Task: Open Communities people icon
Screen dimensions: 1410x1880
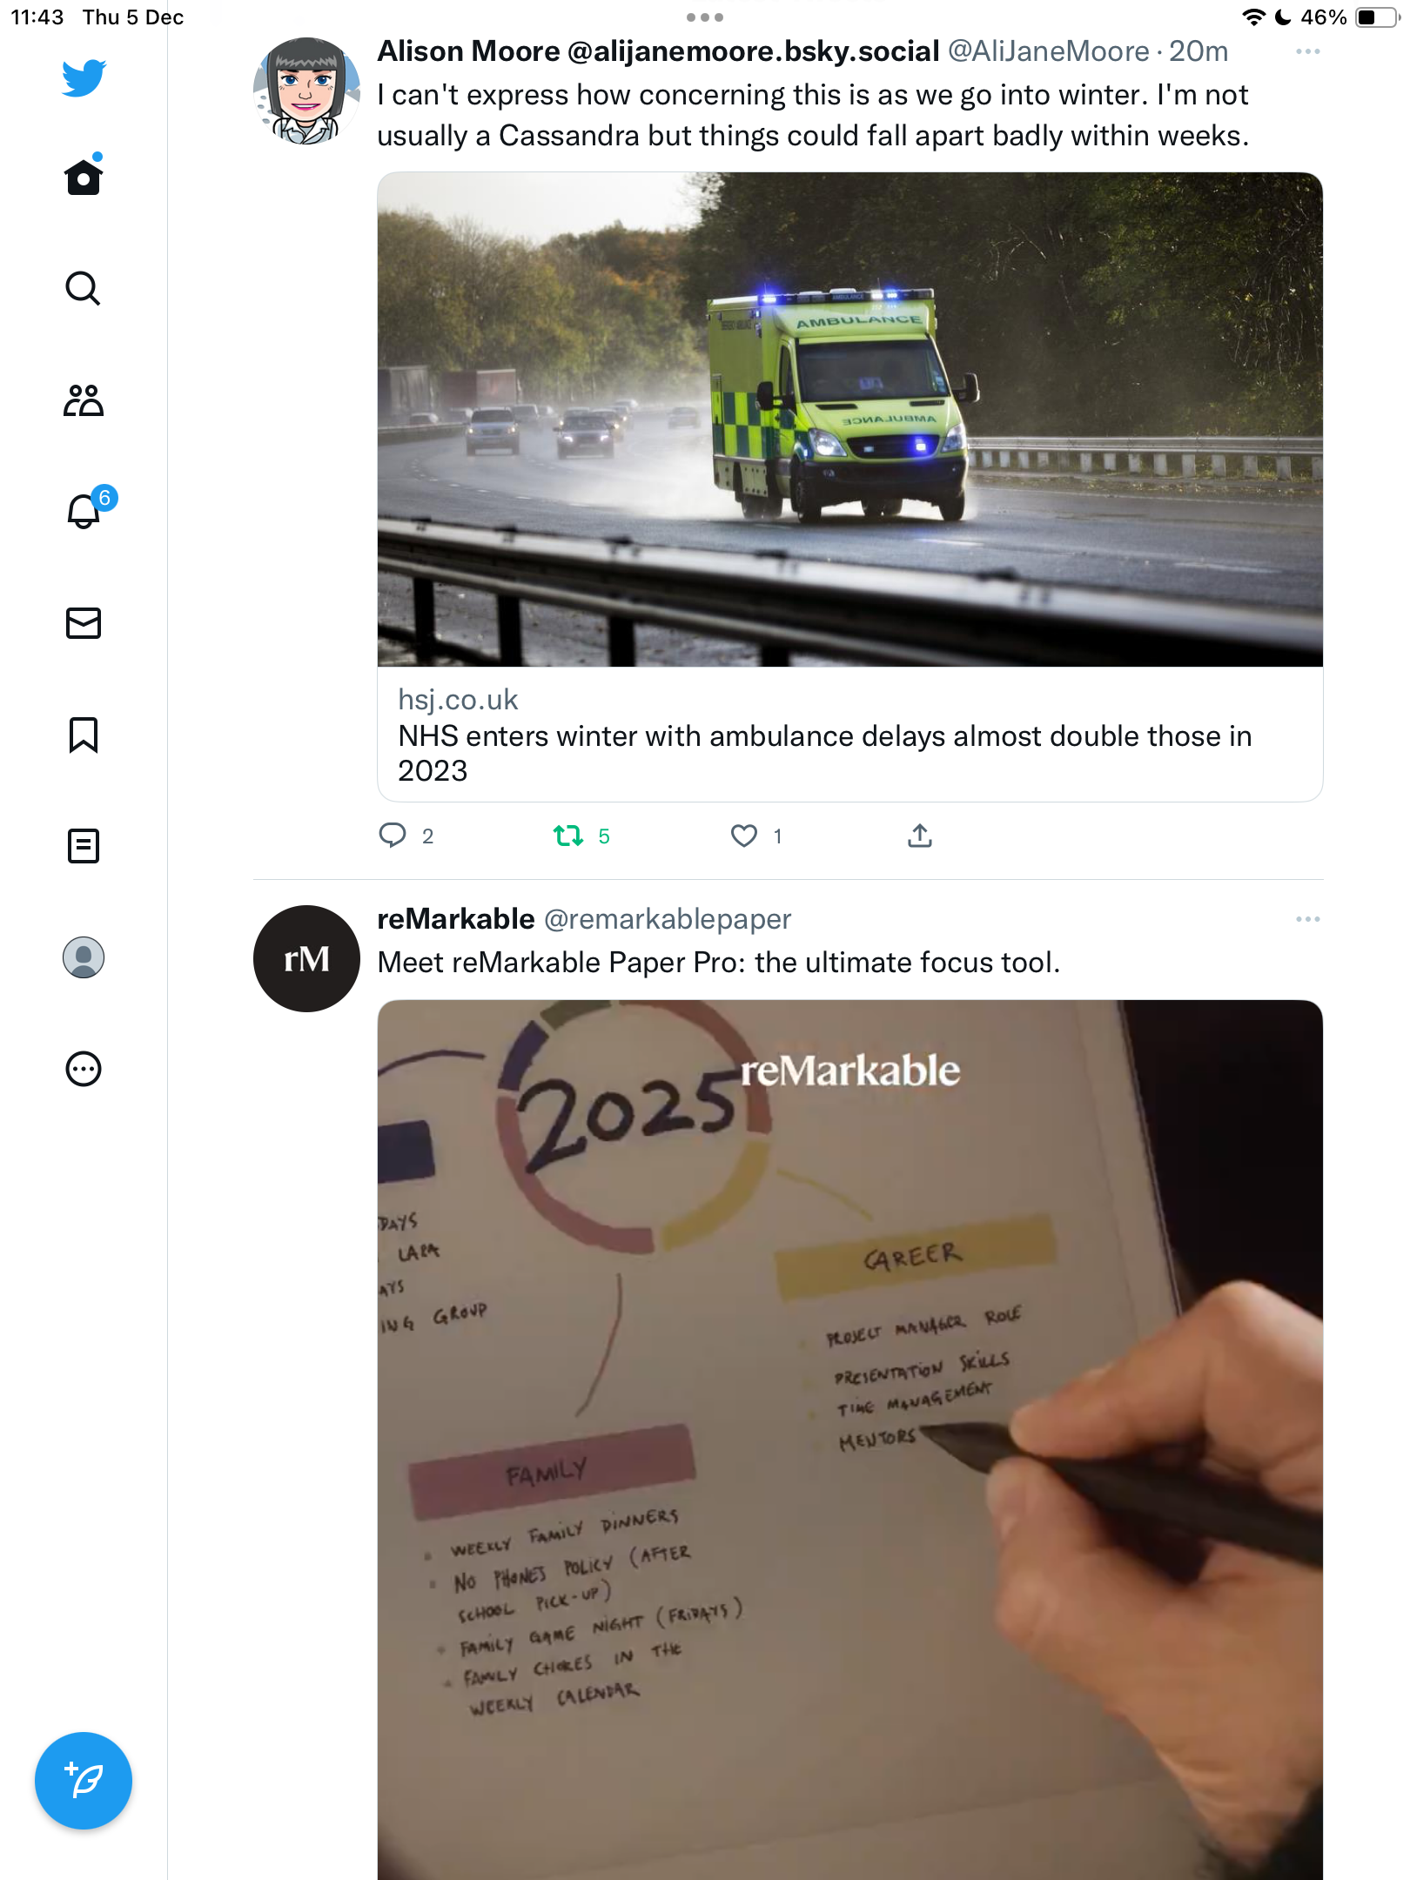Action: pos(84,400)
